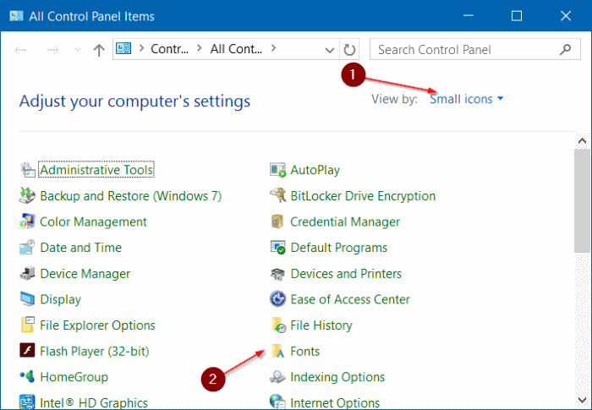592x410 pixels.
Task: Click the Indexing Options icon
Action: 278,377
